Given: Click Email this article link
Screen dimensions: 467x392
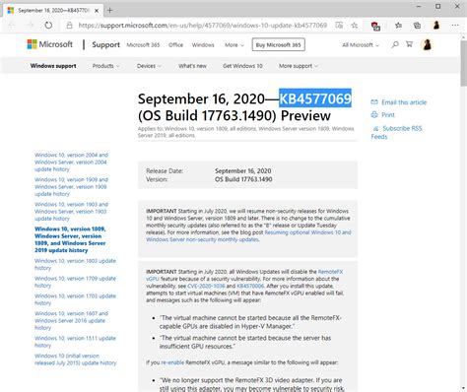Looking at the screenshot, I should (x=404, y=102).
